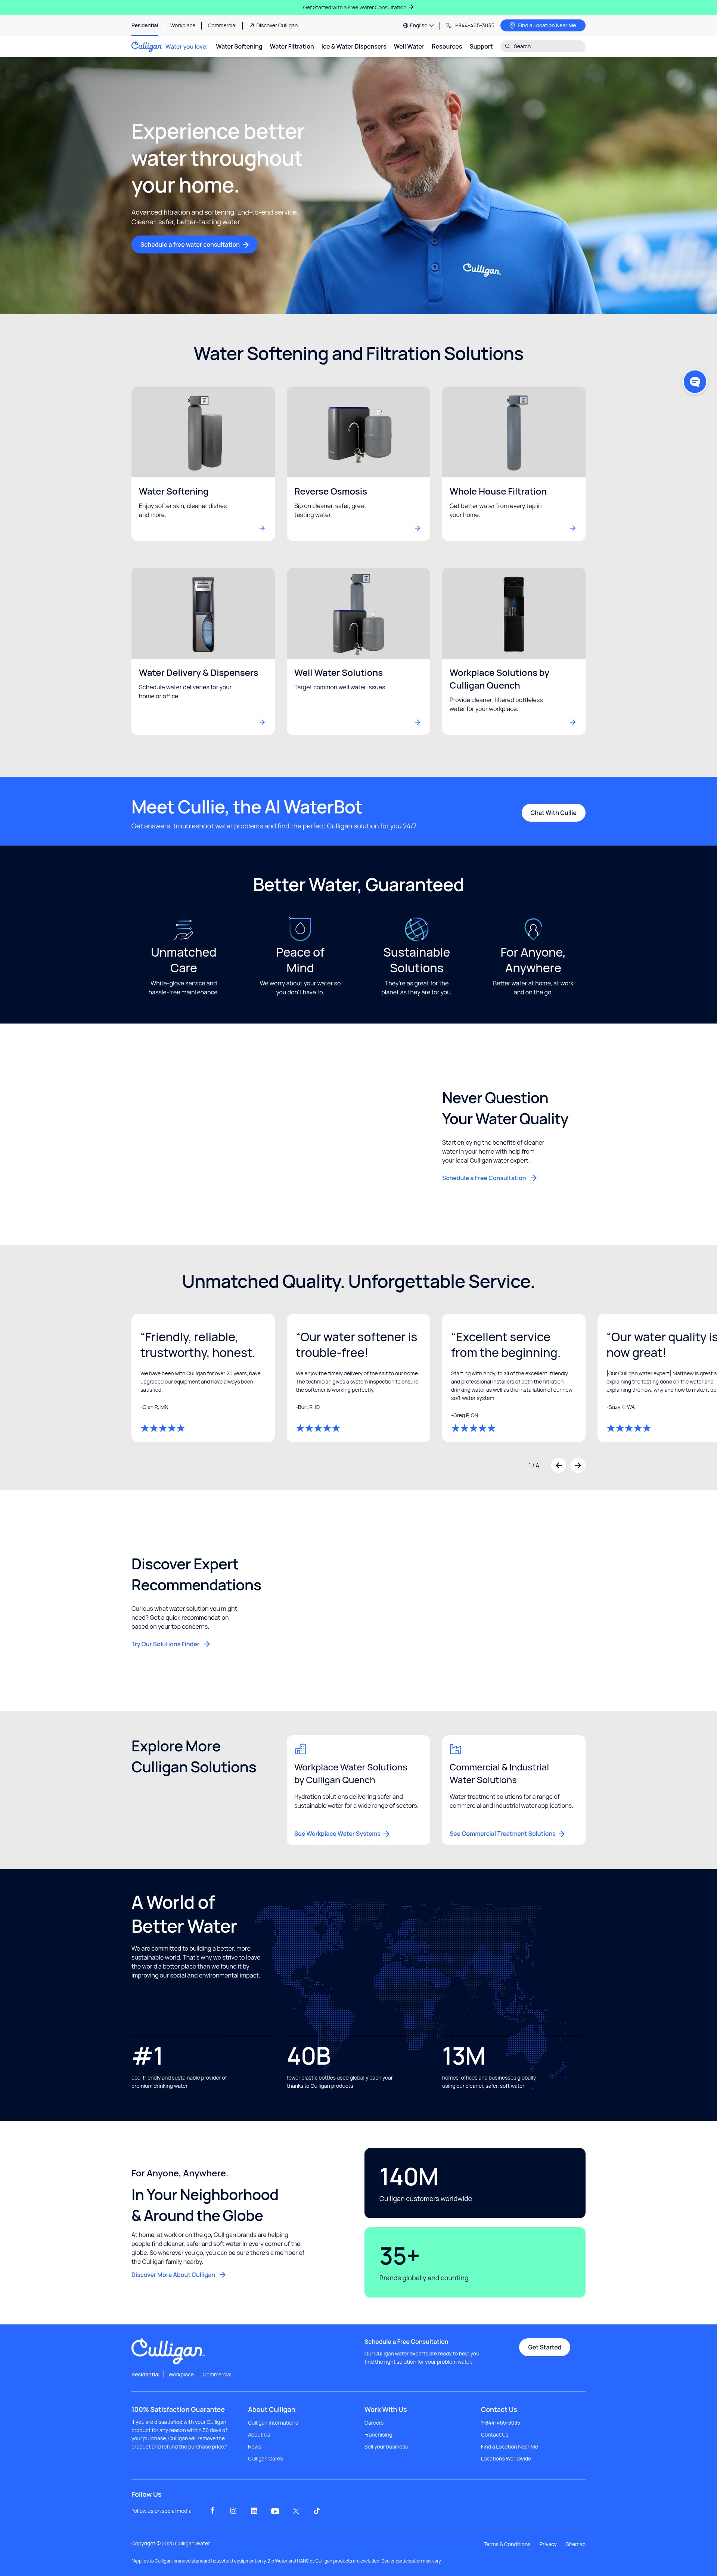Click Schedule a Free Consultation link

tap(489, 1178)
